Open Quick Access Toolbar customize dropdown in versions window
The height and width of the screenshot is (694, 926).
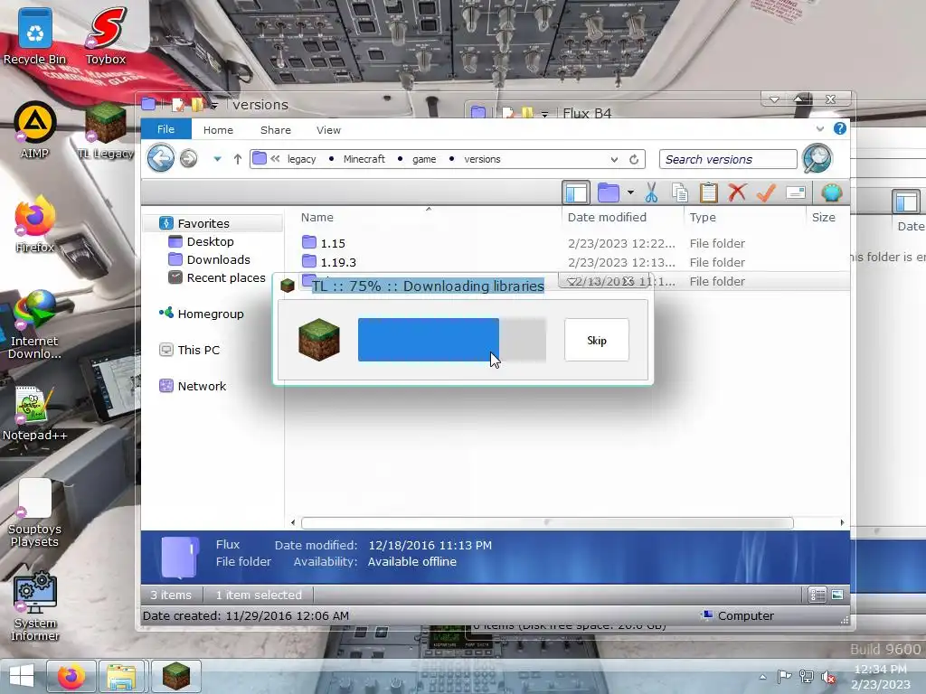click(214, 106)
